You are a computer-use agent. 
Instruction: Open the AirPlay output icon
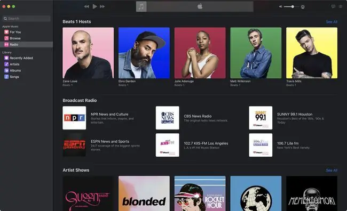(303, 7)
